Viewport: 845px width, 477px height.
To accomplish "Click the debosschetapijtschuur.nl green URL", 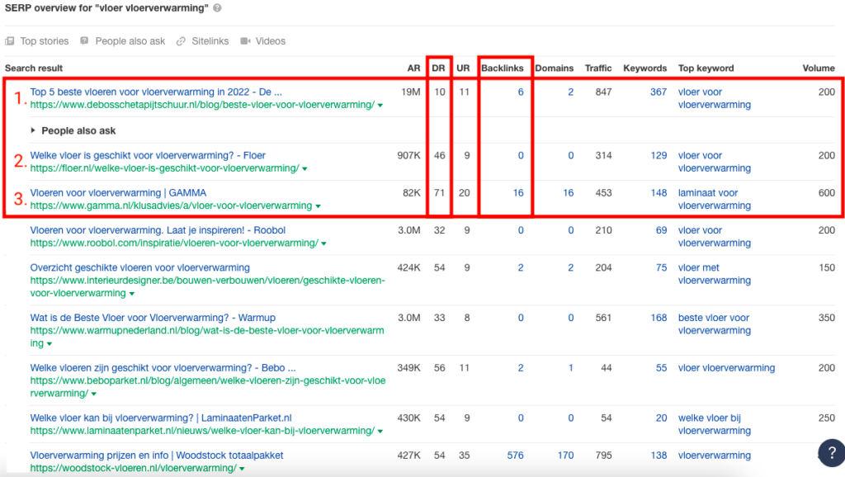I will (x=202, y=105).
